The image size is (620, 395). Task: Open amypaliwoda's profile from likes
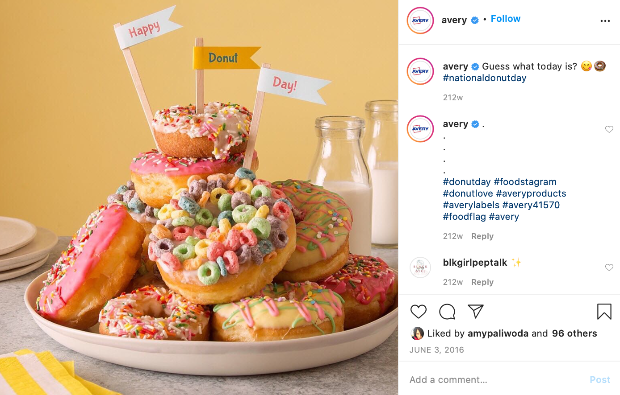pos(498,333)
